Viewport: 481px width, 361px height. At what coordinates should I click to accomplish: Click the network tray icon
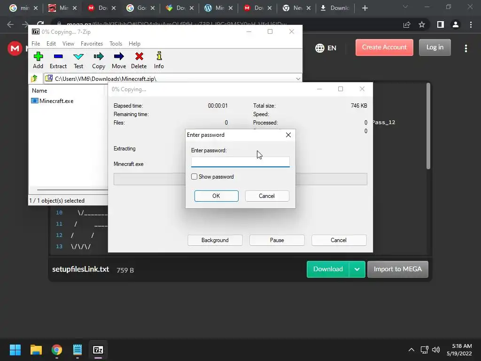424,350
